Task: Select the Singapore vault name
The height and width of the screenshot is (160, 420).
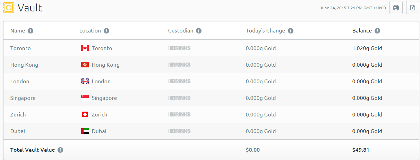Action: coord(23,98)
